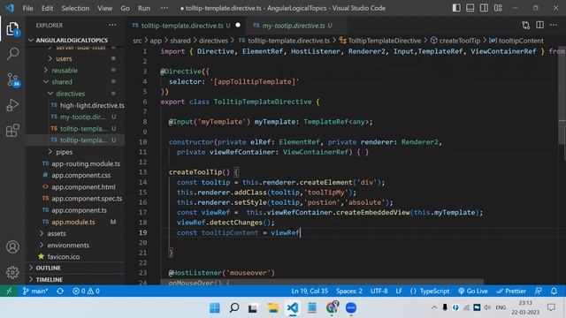
Task: Open high-light.directive.ts in explorer
Action: (x=92, y=105)
